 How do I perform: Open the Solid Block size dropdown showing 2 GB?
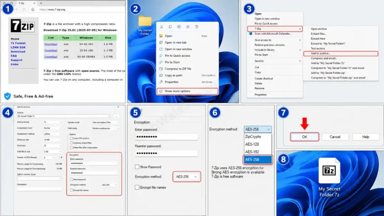(52, 151)
